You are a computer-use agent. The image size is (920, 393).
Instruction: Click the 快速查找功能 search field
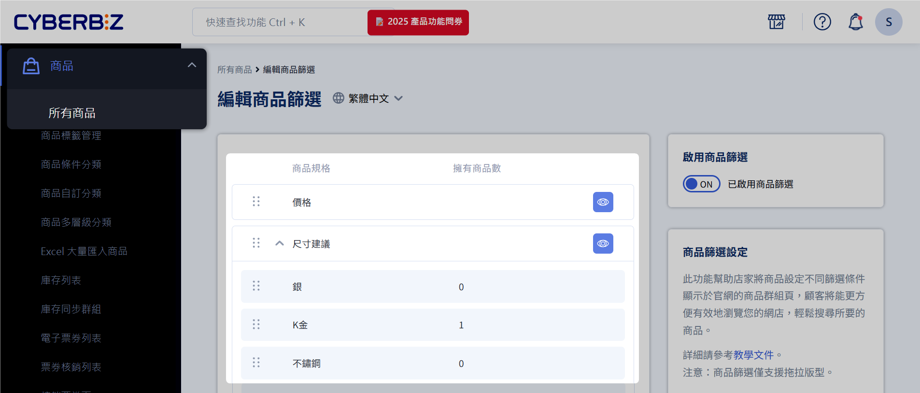tap(280, 22)
